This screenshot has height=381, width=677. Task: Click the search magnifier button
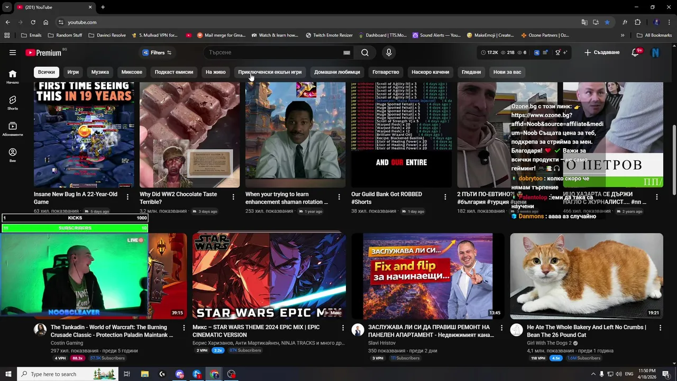click(365, 52)
